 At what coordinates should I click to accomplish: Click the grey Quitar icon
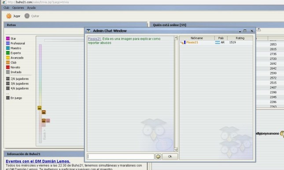27,16
